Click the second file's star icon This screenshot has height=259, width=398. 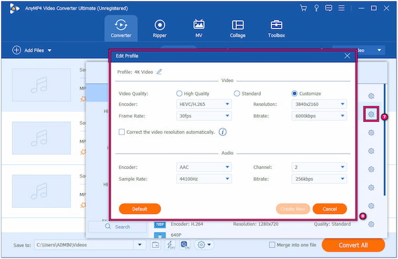[83, 152]
